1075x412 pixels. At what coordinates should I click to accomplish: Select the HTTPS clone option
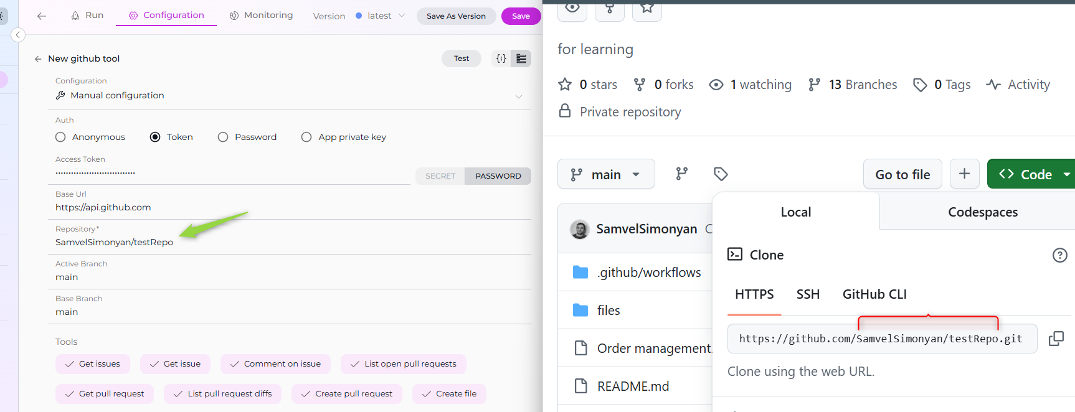click(x=754, y=294)
